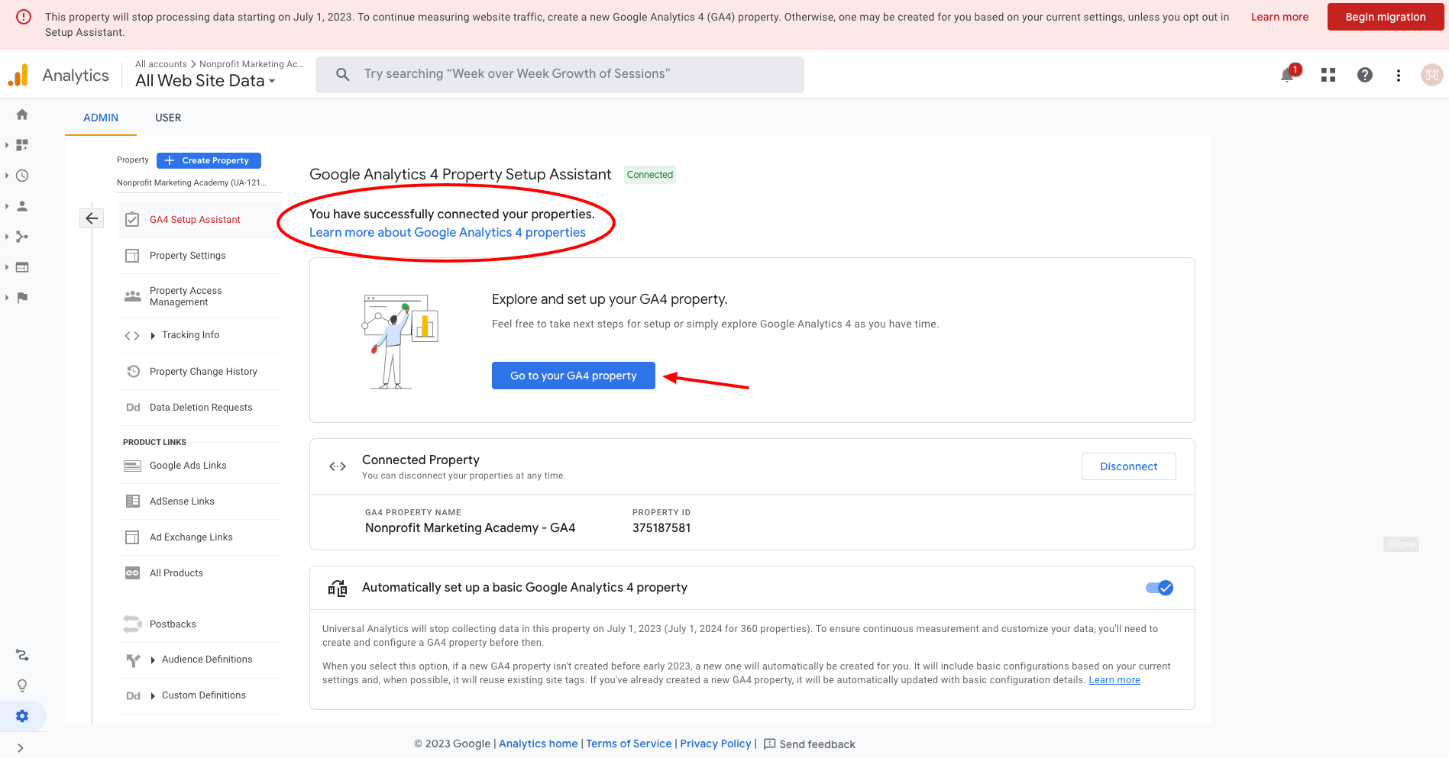Open Conversions flag icon in sidebar
This screenshot has width=1449, height=758.
point(22,298)
